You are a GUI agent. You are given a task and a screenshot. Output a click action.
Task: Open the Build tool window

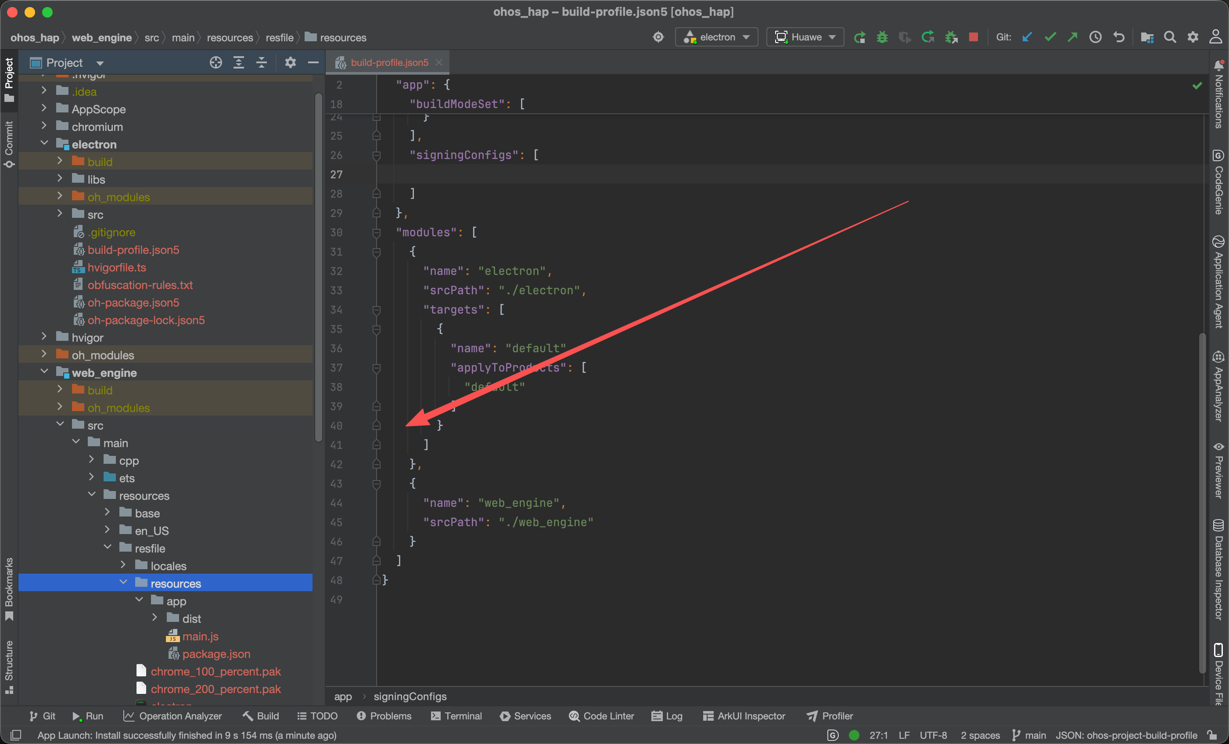260,716
